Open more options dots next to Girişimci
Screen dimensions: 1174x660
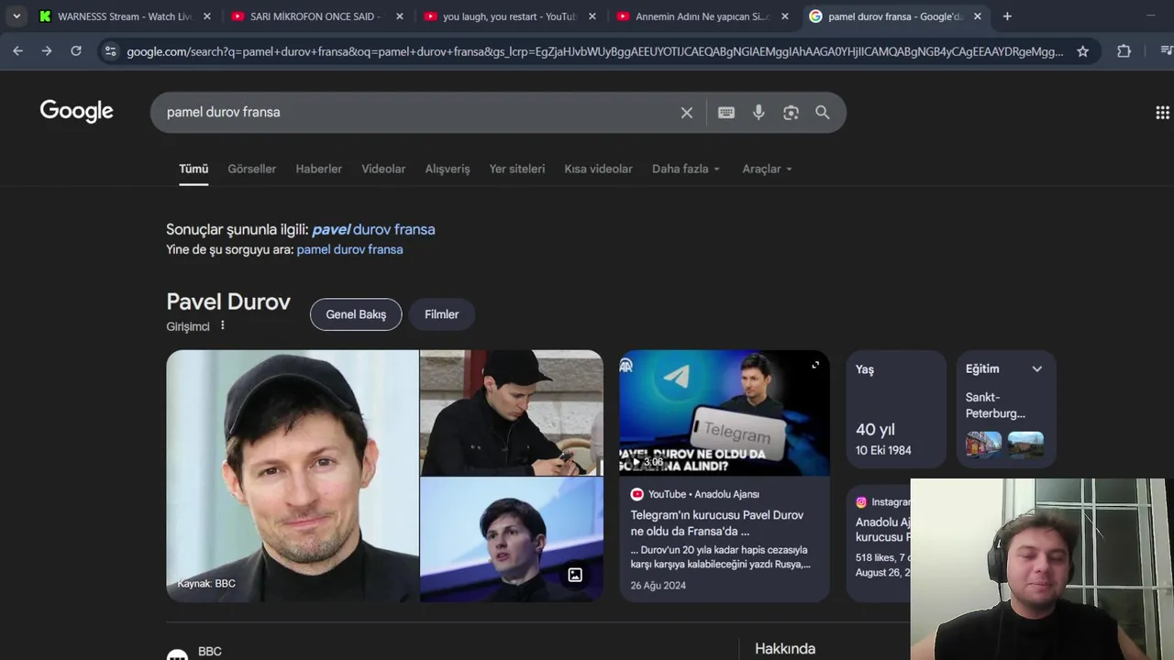pyautogui.click(x=222, y=325)
